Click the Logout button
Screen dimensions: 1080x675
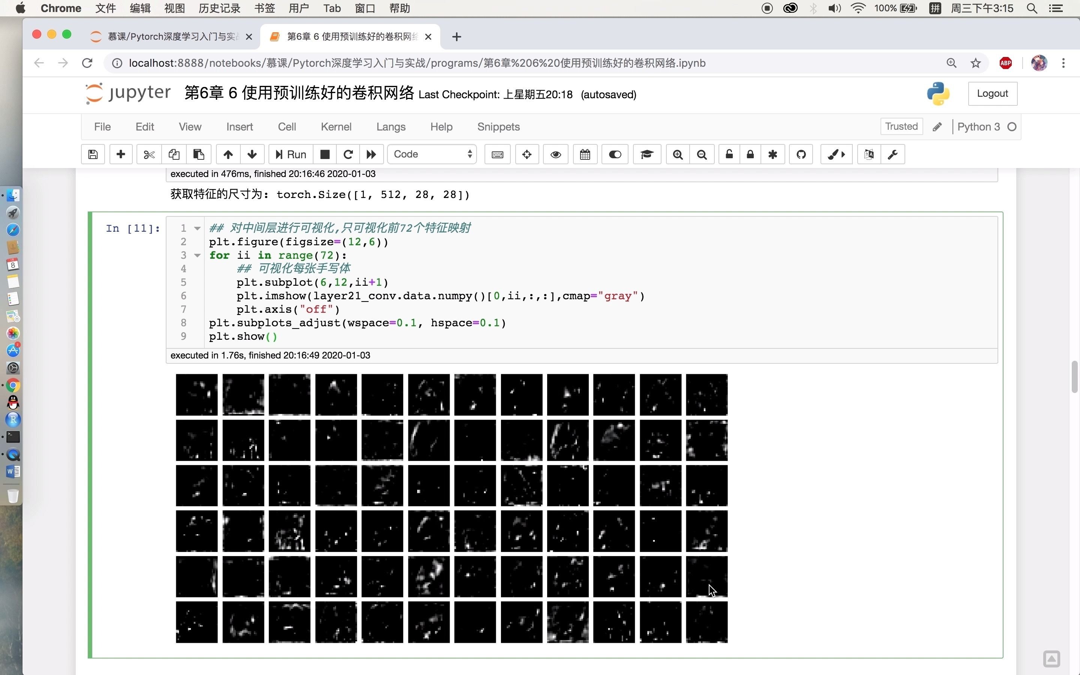(x=993, y=94)
